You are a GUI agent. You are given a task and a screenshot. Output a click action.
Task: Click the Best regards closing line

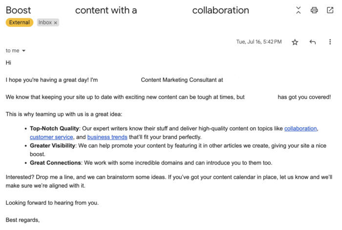click(22, 220)
